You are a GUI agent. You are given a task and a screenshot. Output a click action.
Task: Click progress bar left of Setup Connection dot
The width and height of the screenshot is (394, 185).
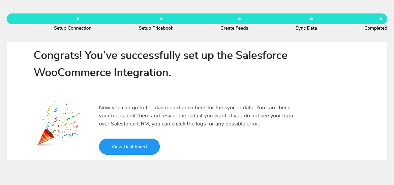(40, 19)
